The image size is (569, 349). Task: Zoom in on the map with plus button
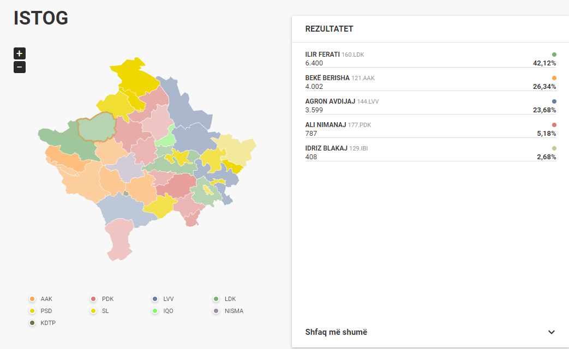(x=20, y=53)
